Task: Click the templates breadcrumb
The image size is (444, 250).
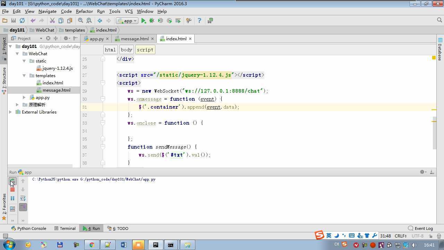Action: (72, 30)
